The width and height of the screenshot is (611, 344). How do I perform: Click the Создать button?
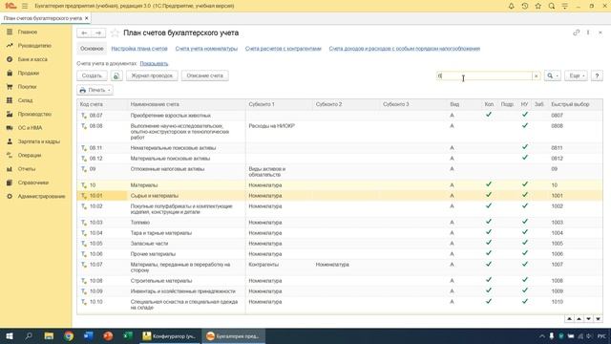tap(92, 75)
